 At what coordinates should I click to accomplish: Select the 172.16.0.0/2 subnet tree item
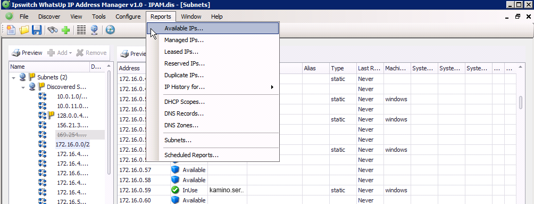(x=72, y=144)
